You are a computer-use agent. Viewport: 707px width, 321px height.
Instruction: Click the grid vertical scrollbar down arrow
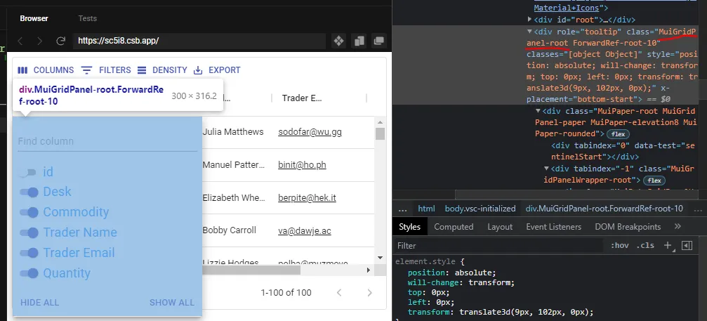coord(380,257)
